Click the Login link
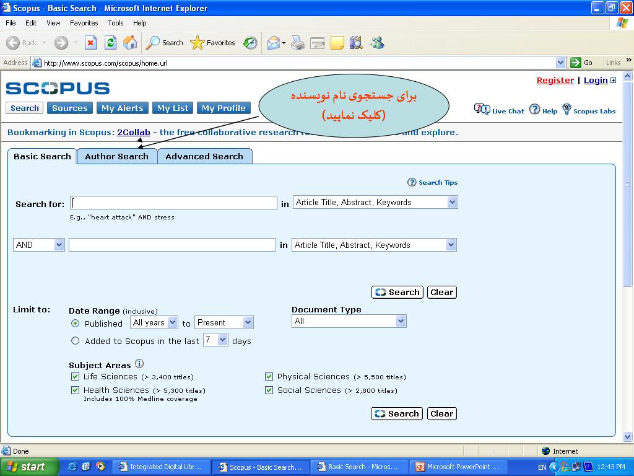 click(596, 80)
